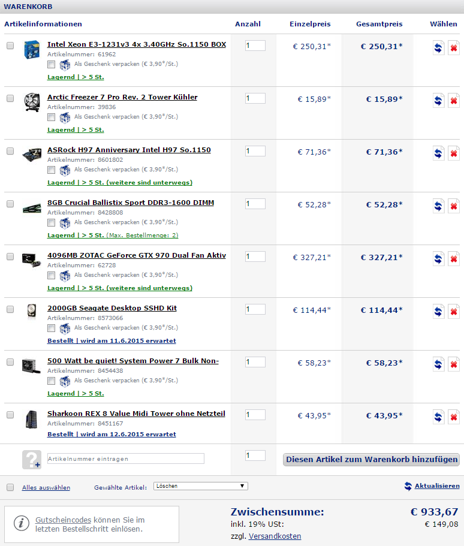Delete 8GB Crucial Ballistix Sport item
The image size is (464, 546).
[454, 207]
